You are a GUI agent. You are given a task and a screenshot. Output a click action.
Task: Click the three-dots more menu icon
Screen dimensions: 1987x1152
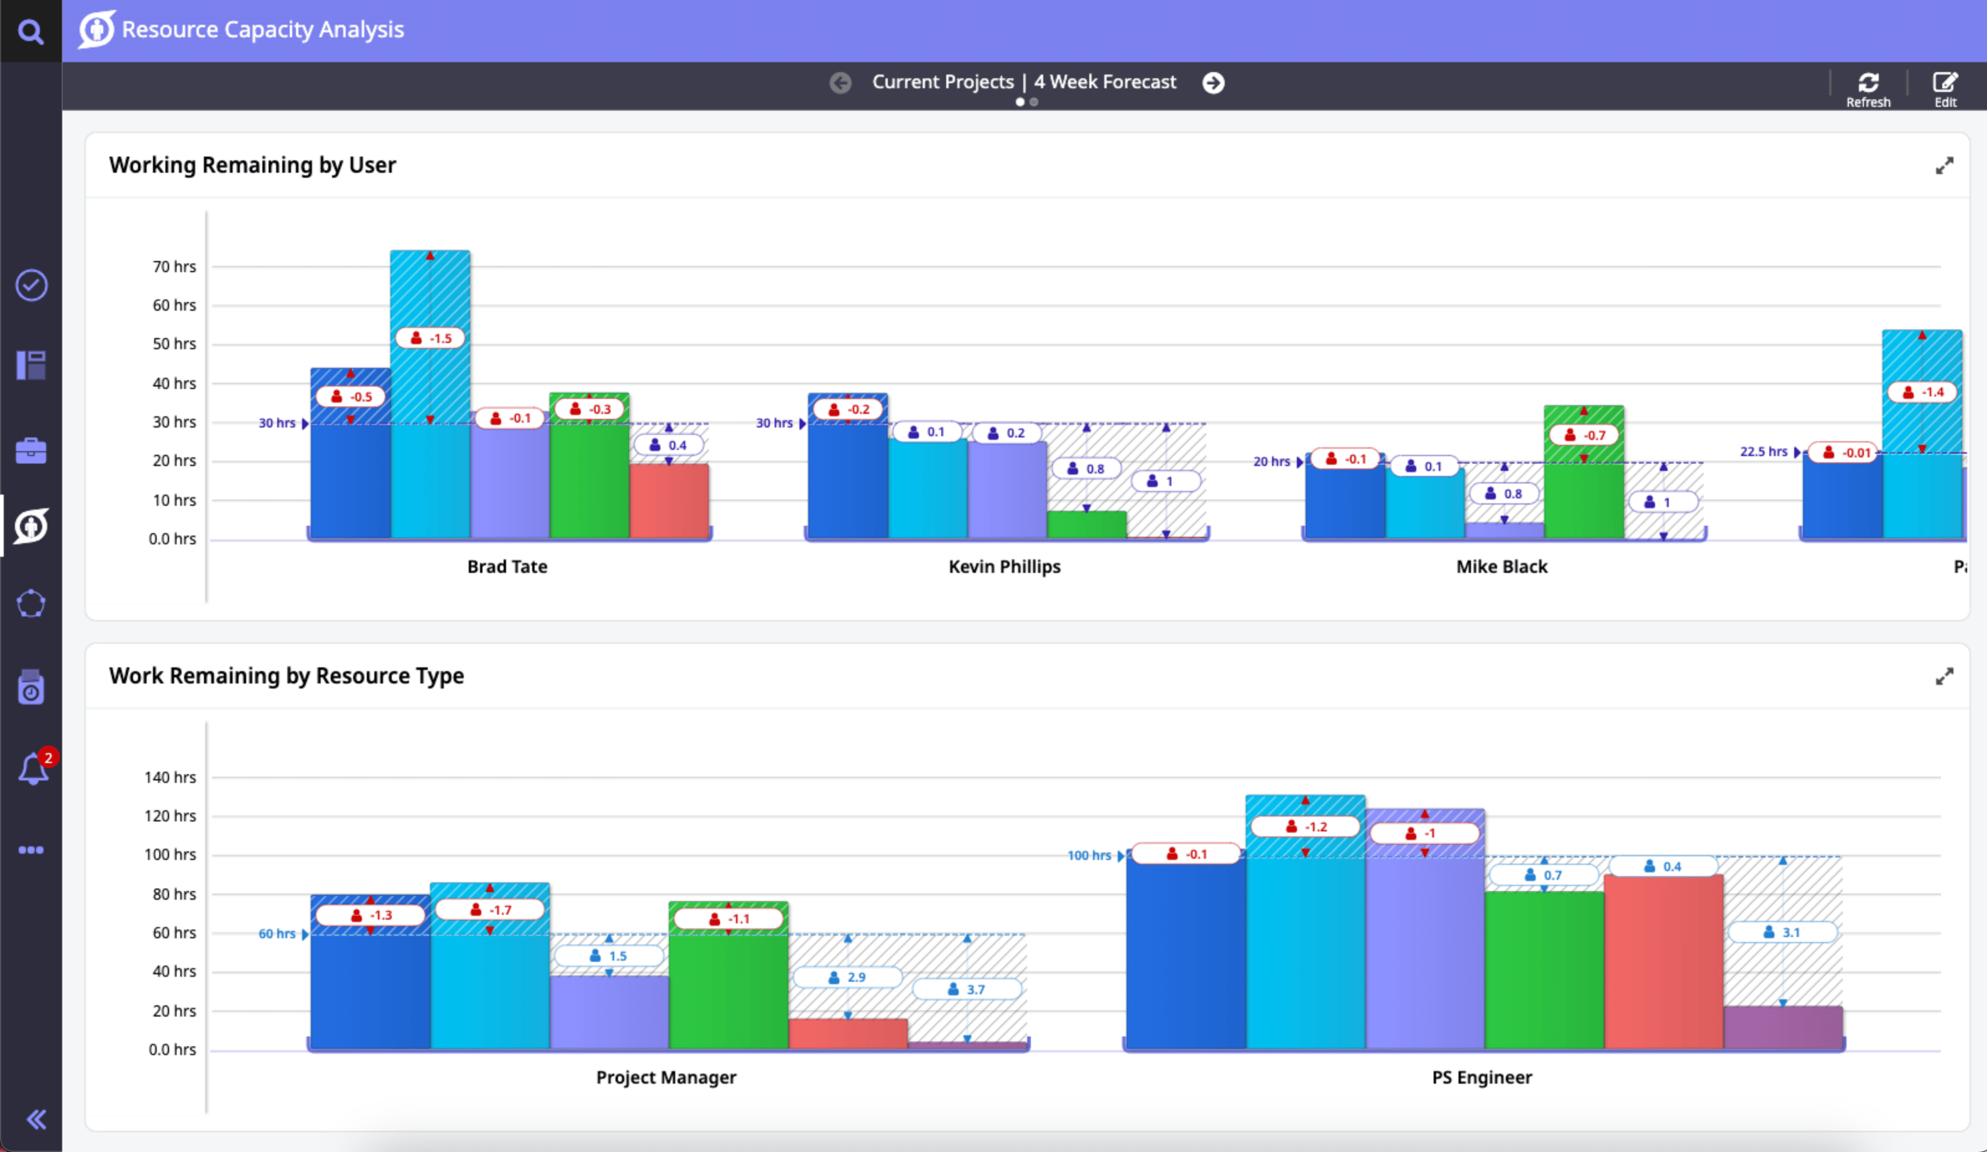coord(32,850)
